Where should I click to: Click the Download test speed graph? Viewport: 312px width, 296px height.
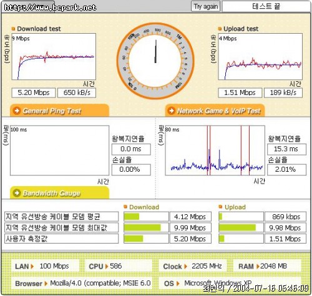click(54, 56)
